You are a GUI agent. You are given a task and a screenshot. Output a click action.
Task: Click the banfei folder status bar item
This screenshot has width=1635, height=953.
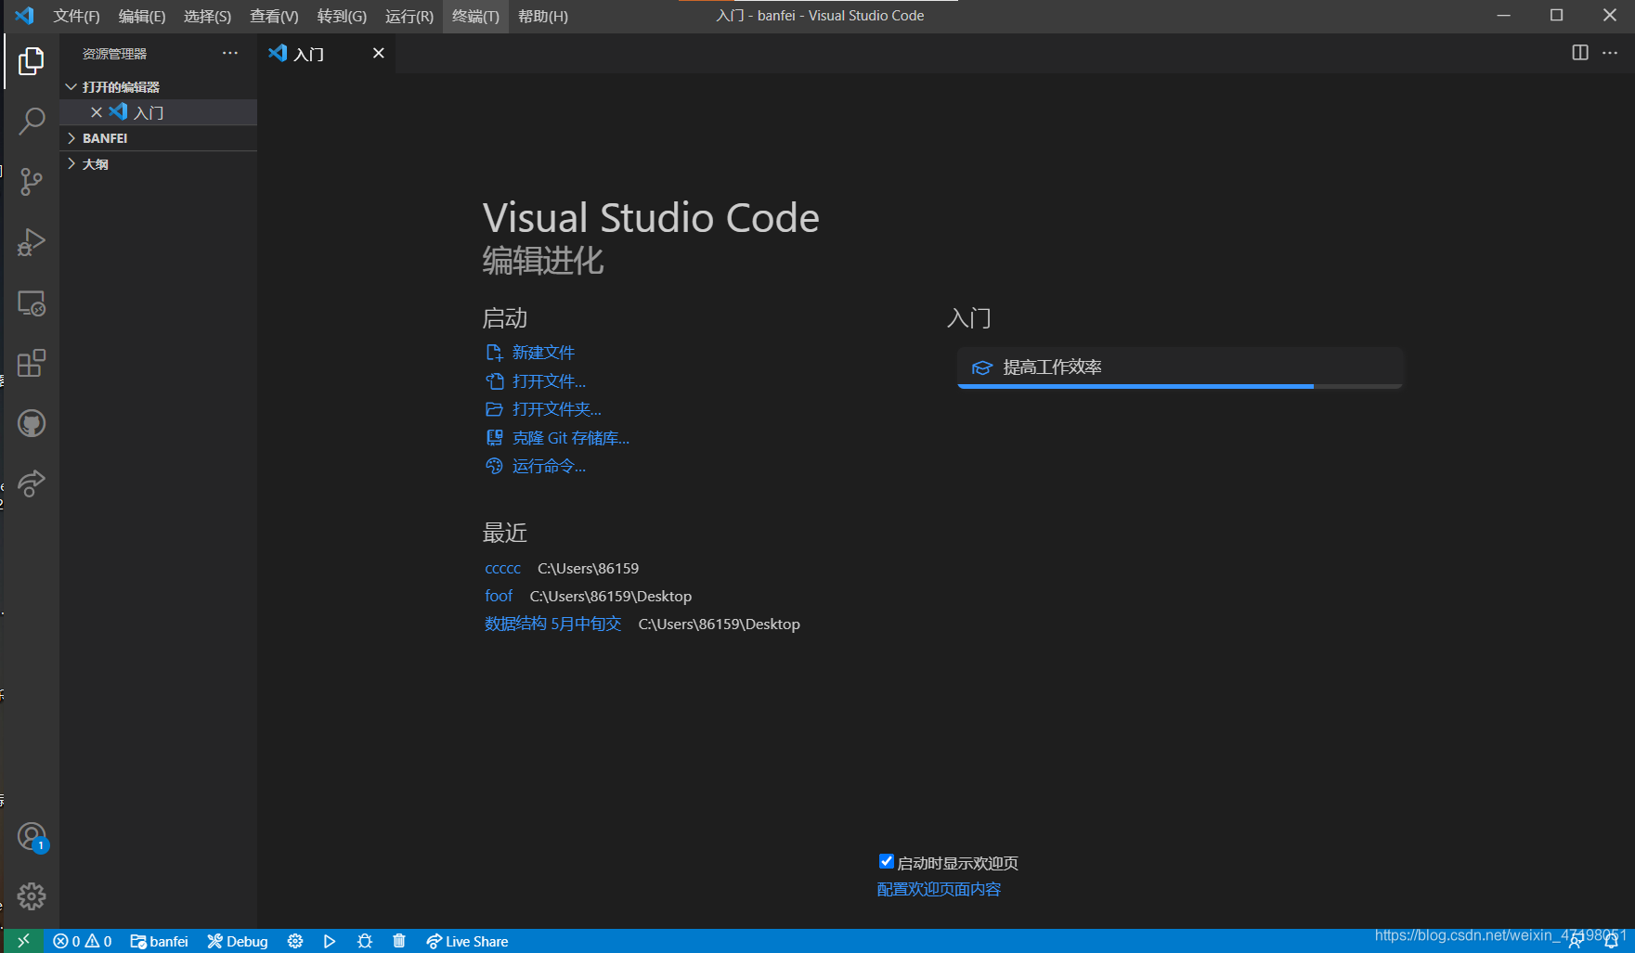pos(159,941)
